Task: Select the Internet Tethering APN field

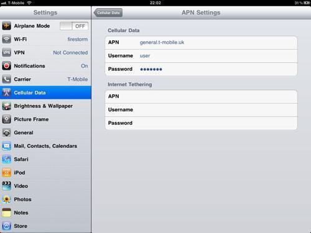Action: coord(201,96)
